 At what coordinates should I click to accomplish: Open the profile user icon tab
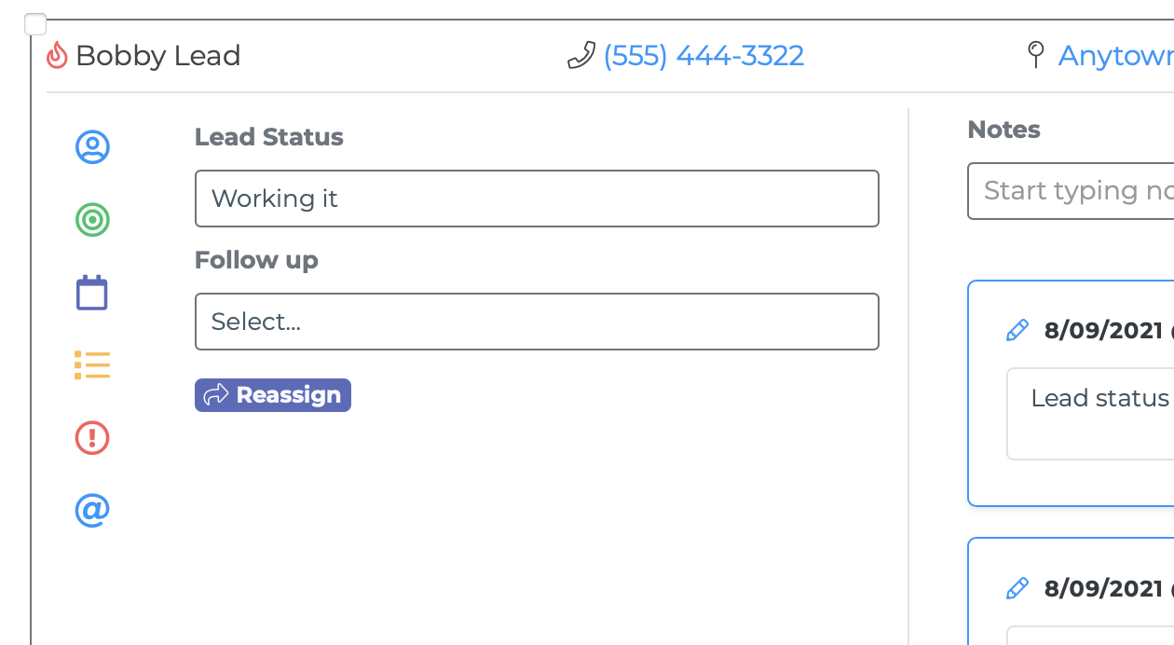tap(92, 147)
